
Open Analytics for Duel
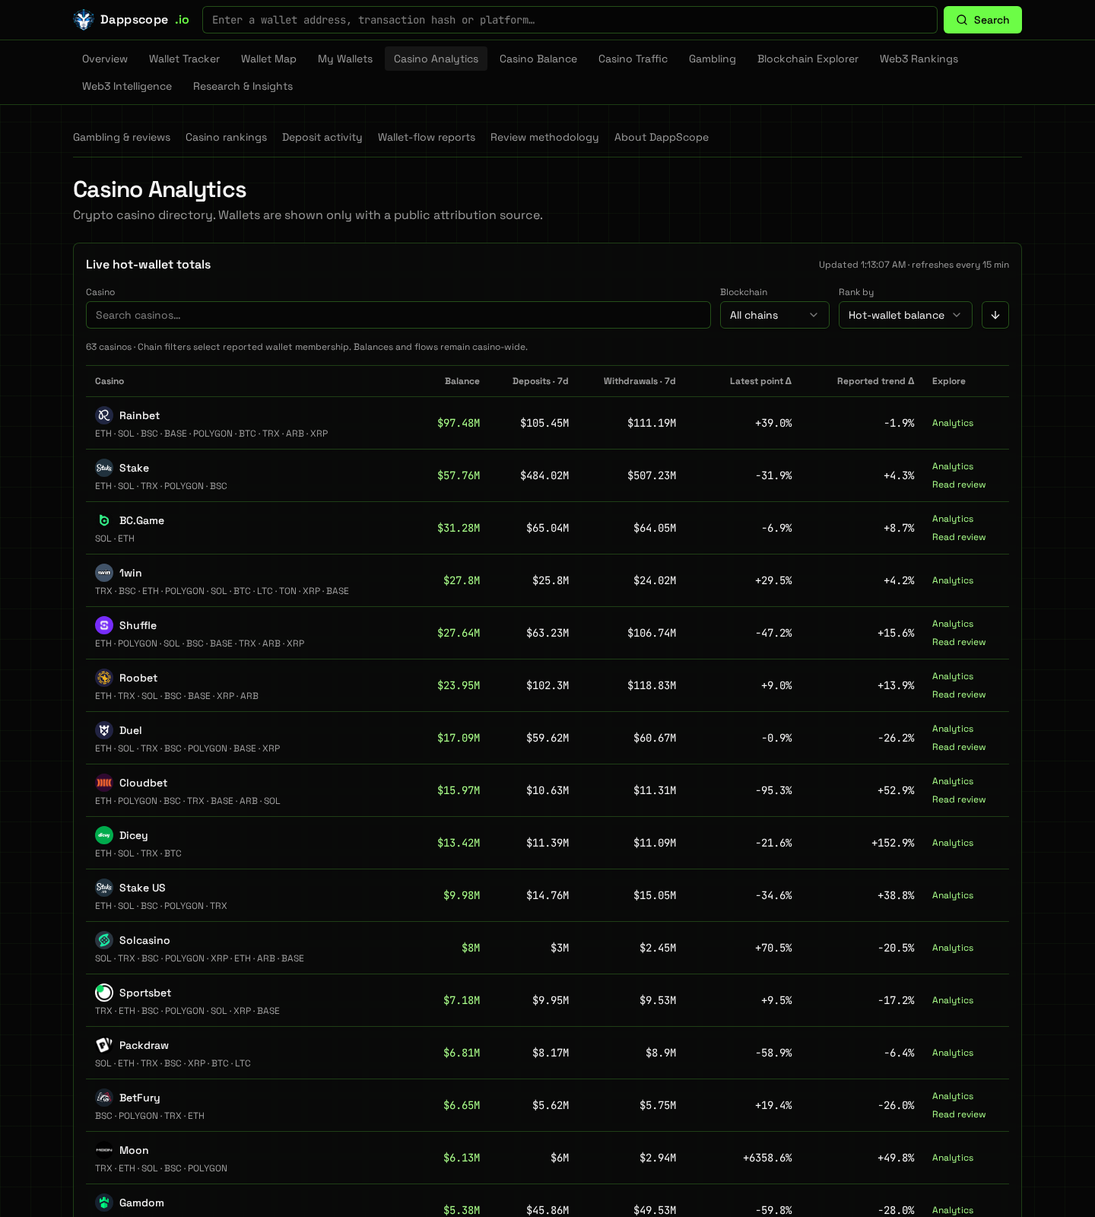point(953,729)
